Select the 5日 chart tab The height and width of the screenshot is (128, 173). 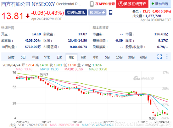pos(23,57)
